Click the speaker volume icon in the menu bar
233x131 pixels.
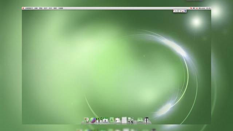pos(194,8)
